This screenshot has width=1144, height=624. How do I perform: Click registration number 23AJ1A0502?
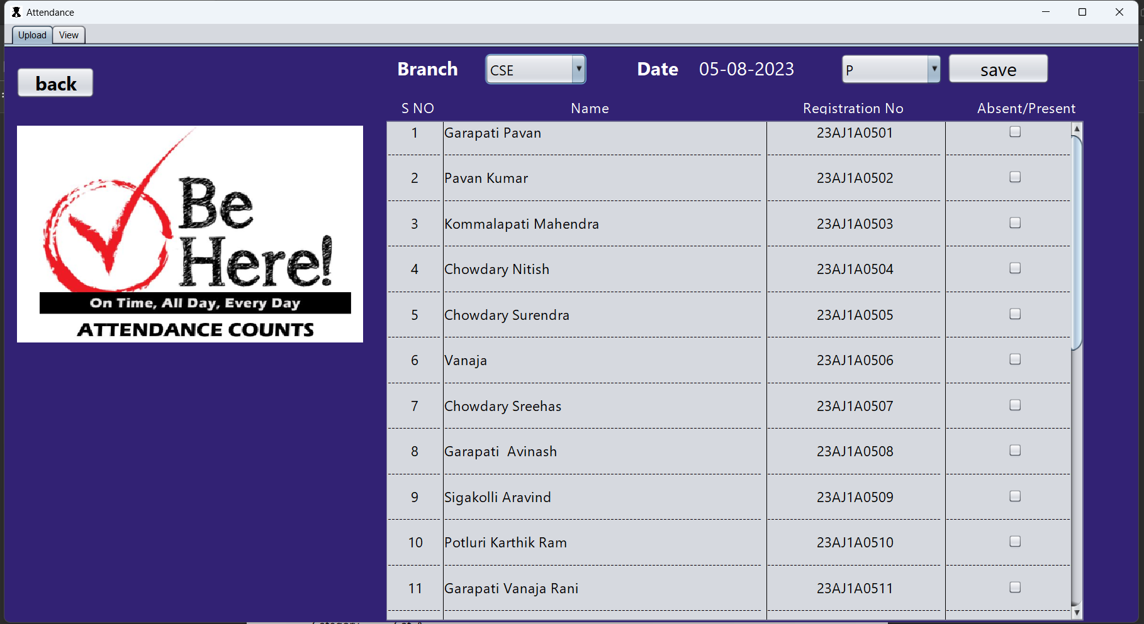pos(855,178)
